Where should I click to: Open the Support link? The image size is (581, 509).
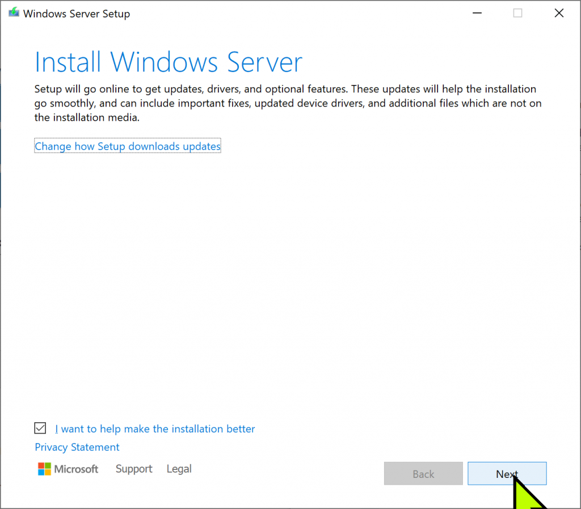[134, 469]
